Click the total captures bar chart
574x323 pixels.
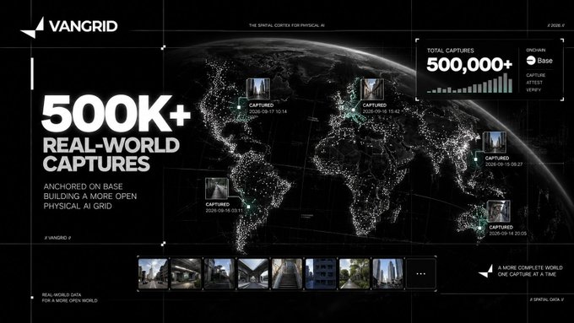click(x=470, y=83)
